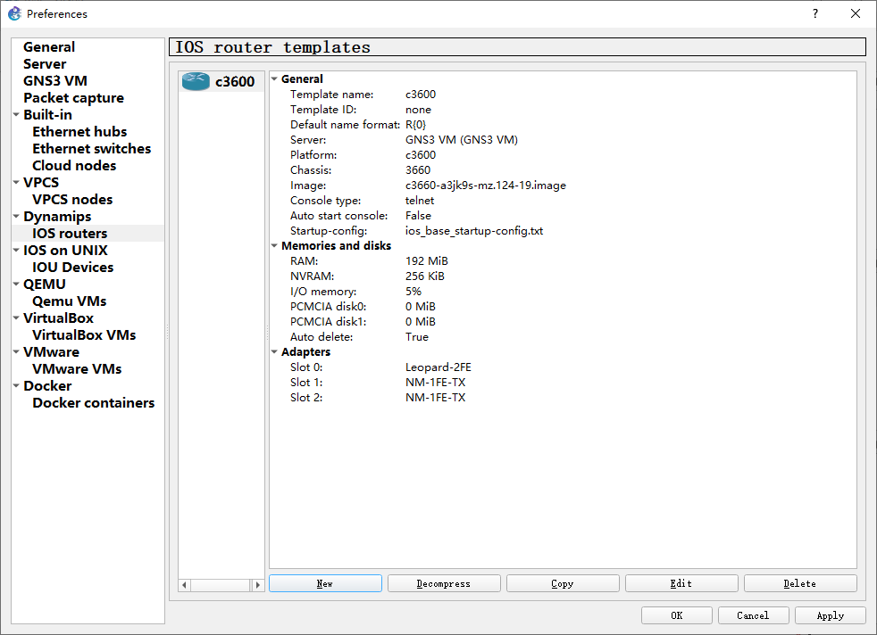This screenshot has height=635, width=877.
Task: Select the Chassis 3660 row
Action: tap(563, 169)
